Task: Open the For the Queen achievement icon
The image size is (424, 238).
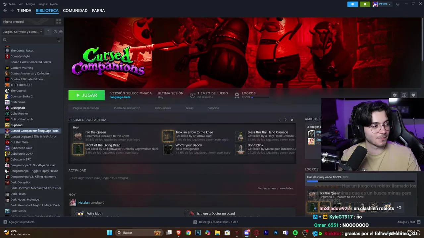Action: 78,136
